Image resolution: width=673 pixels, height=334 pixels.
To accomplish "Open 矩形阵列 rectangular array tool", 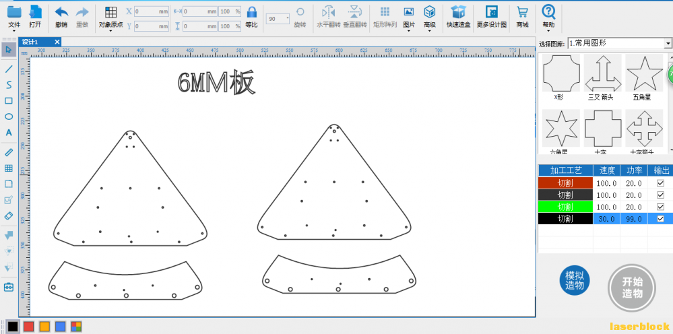I will point(385,16).
